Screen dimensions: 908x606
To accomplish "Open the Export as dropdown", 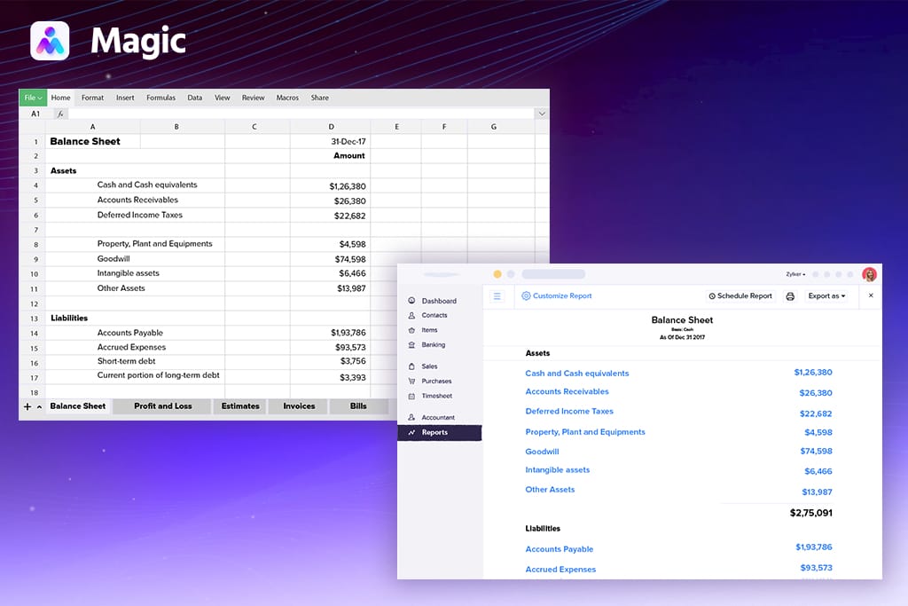I will coord(826,295).
